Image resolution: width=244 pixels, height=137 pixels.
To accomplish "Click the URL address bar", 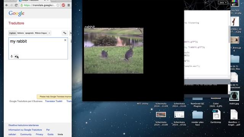I will coord(40,5).
